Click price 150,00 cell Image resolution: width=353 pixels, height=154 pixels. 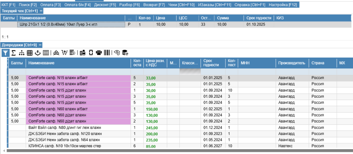pyautogui.click(x=155, y=109)
